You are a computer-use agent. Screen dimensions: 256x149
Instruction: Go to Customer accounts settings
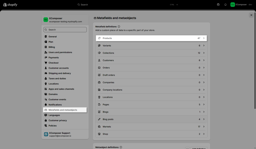pos(65,68)
